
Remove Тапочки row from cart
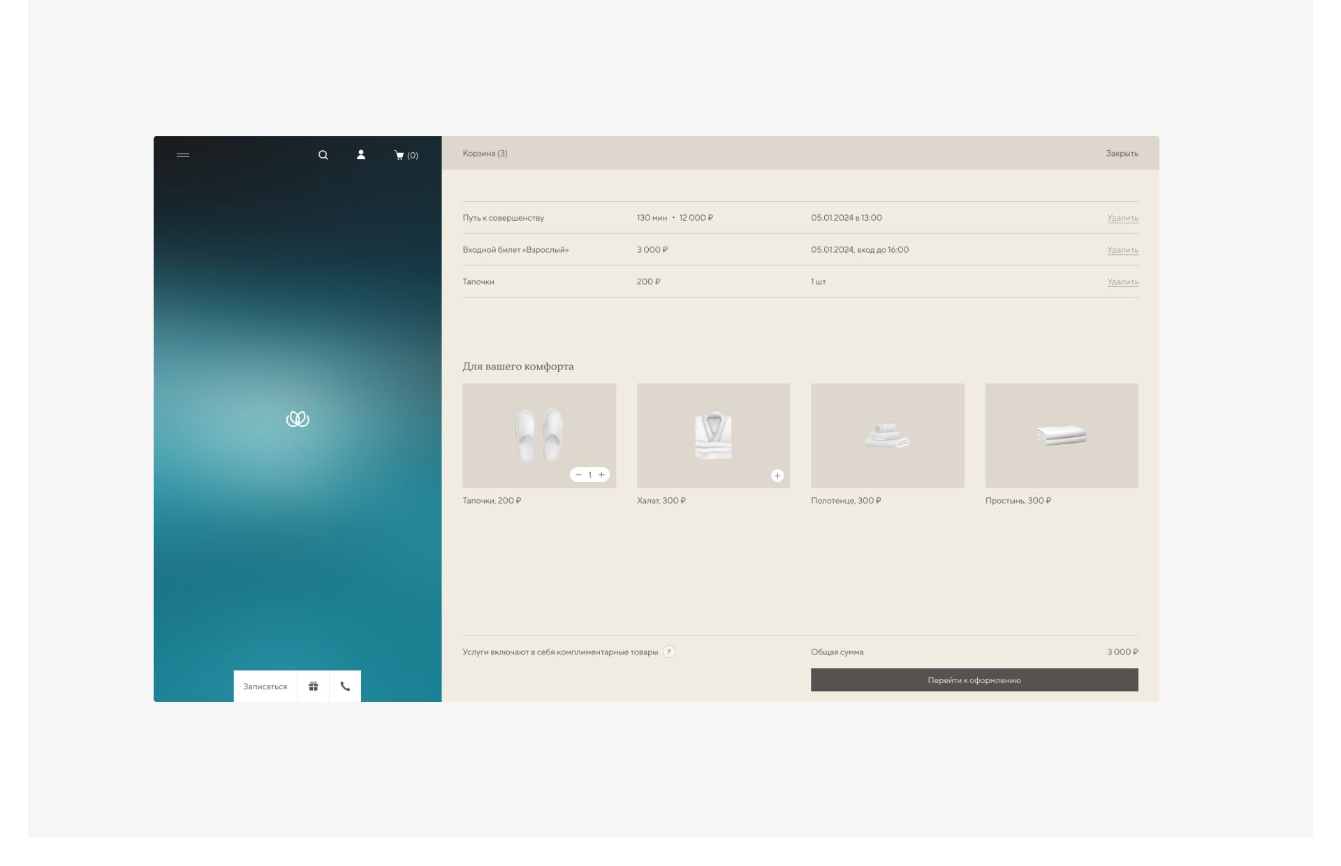tap(1122, 282)
